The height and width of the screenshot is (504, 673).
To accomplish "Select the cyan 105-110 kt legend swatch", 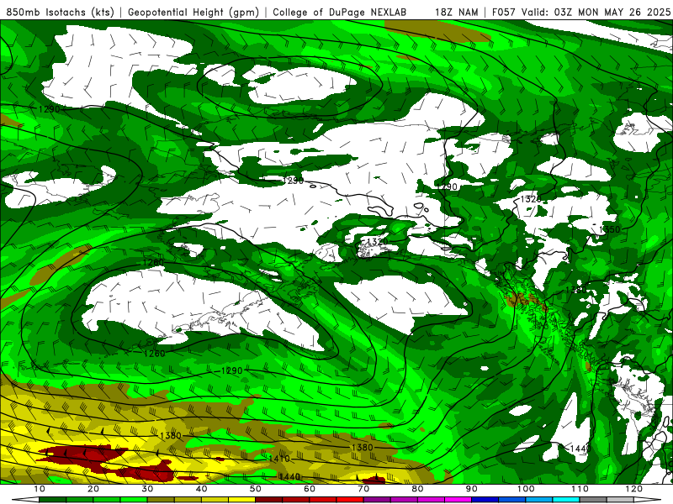I will point(566,500).
